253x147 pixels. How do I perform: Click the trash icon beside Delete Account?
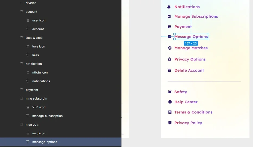169,71
